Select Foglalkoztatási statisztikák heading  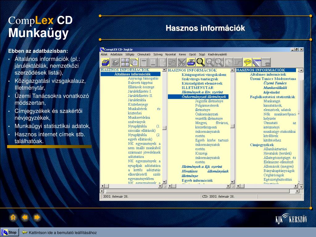pyautogui.click(x=272, y=97)
